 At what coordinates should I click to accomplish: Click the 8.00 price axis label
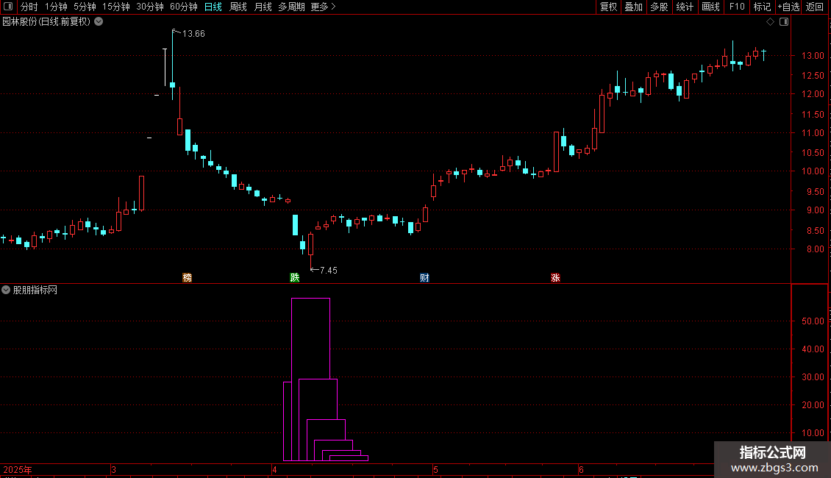[815, 249]
